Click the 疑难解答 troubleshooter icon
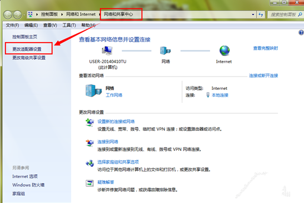 click(x=90, y=183)
